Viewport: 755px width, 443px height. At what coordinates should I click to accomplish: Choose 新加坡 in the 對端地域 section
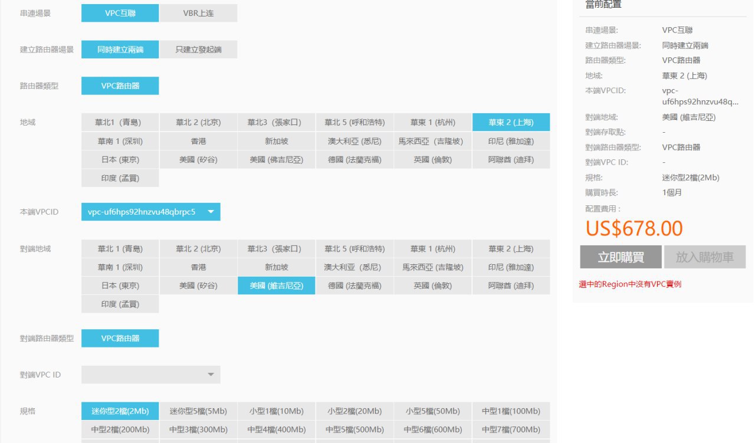click(x=277, y=267)
